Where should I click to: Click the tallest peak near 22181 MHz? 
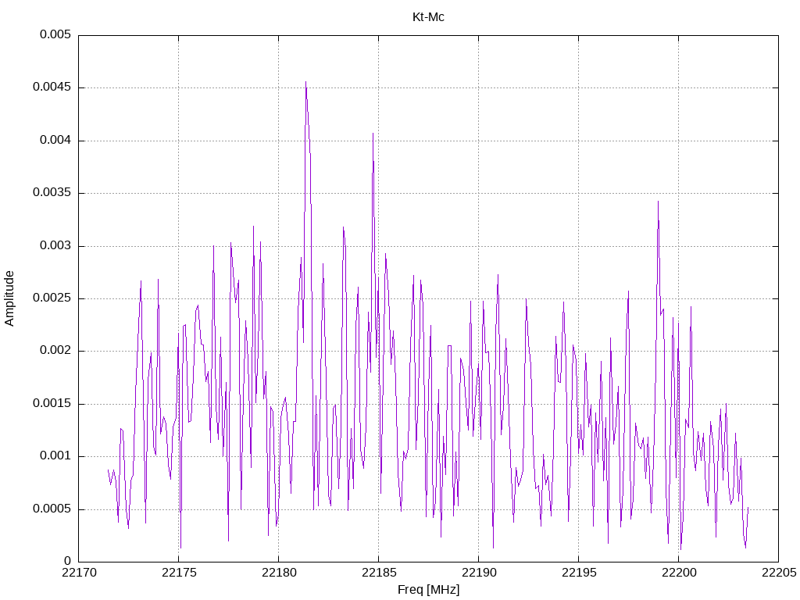305,83
